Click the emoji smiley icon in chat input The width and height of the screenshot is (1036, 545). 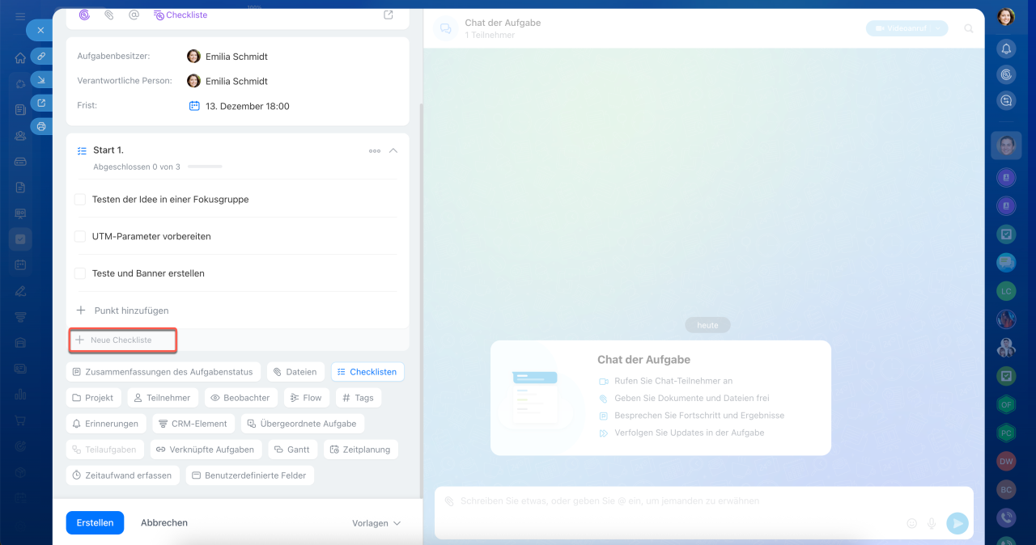pyautogui.click(x=912, y=523)
